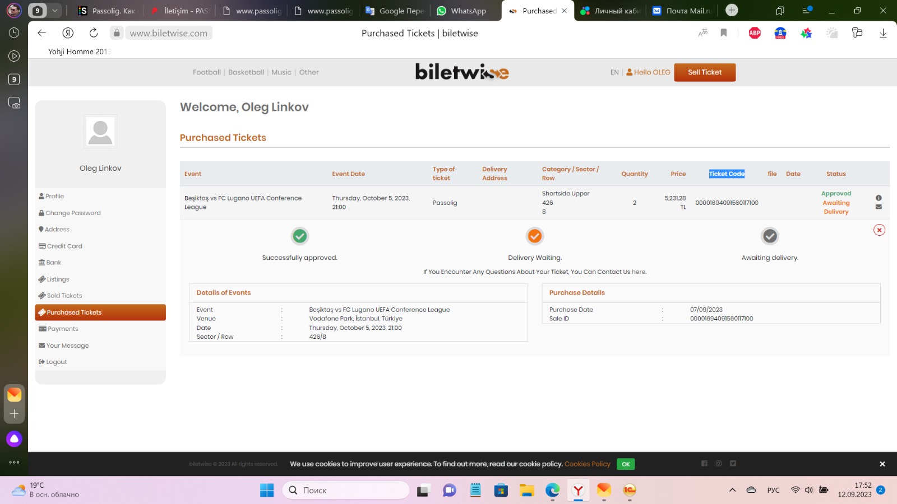
Task: Open the Yohji Homme bookmark
Action: (80, 52)
